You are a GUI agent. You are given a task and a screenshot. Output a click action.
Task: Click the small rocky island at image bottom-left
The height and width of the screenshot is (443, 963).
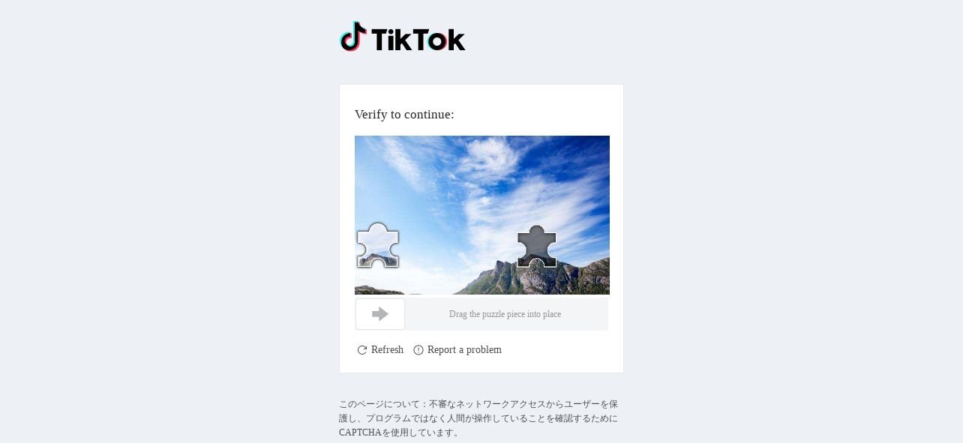click(x=379, y=290)
